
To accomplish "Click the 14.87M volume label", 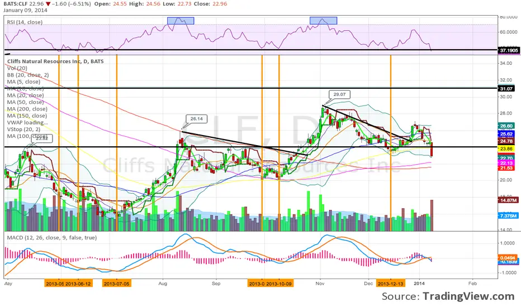I will click(508, 200).
